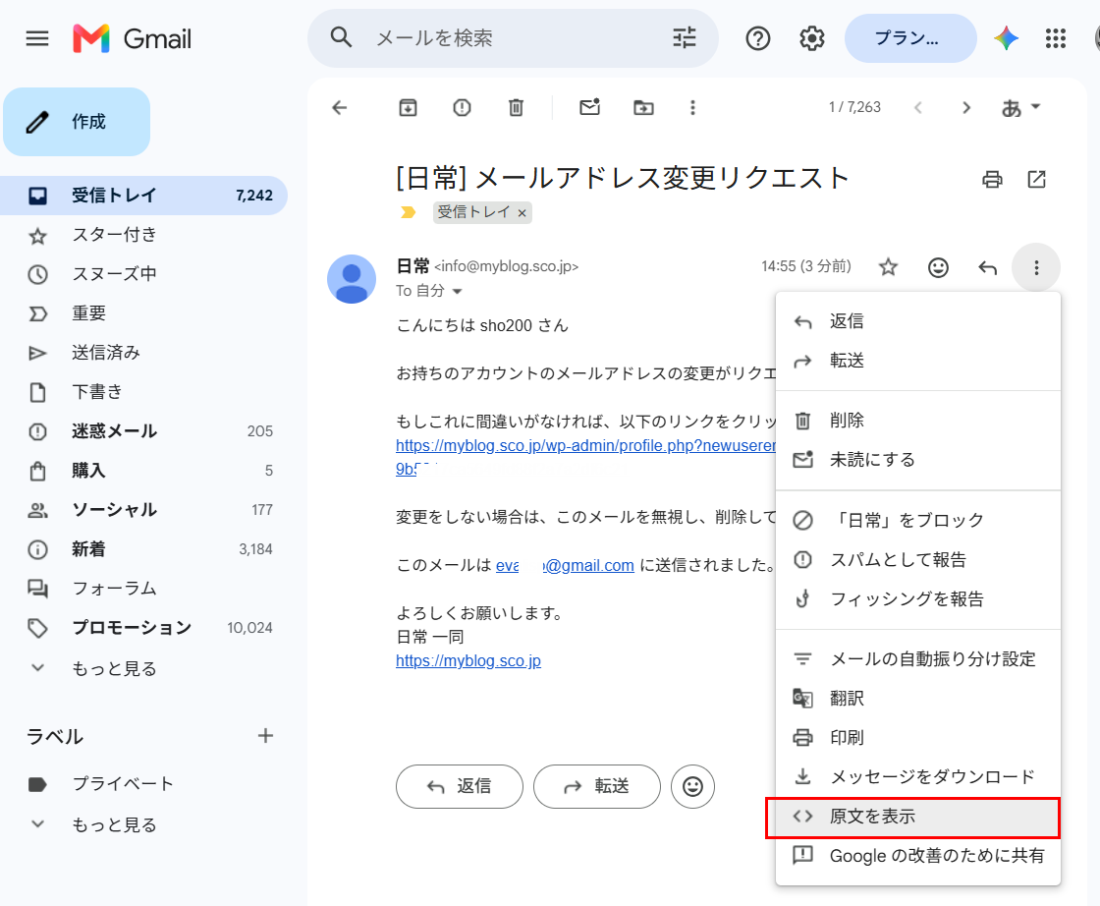Open ソーシャル category
This screenshot has width=1100, height=906.
(x=143, y=509)
